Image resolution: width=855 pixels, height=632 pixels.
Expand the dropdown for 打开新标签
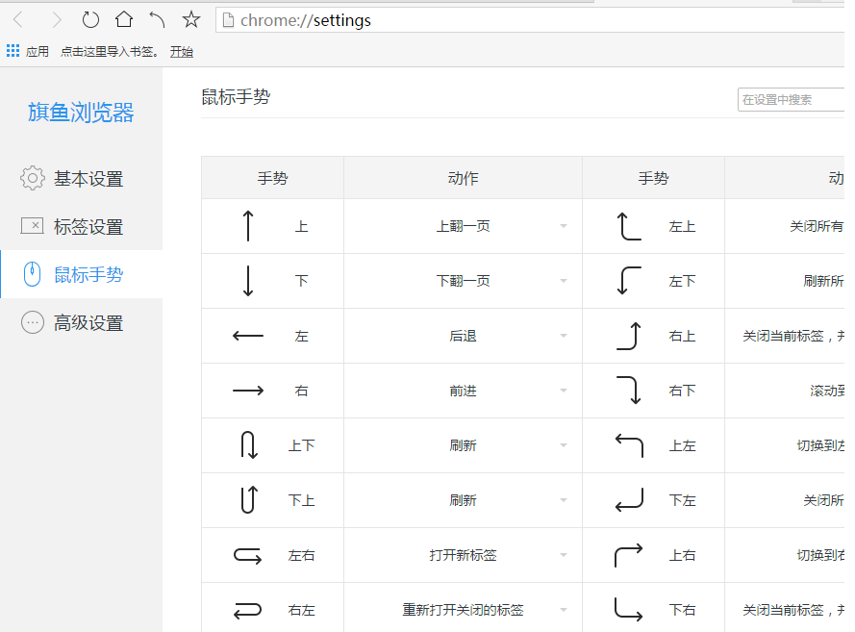(564, 555)
